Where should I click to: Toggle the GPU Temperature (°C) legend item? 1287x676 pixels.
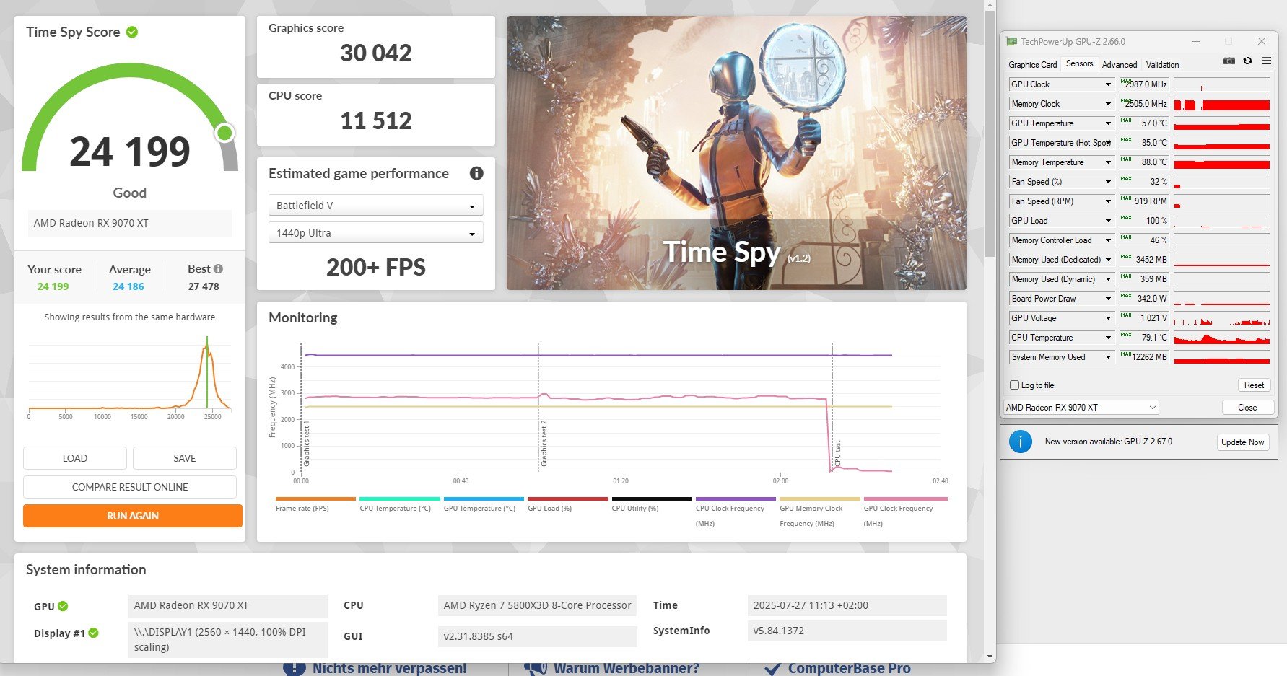tap(484, 504)
